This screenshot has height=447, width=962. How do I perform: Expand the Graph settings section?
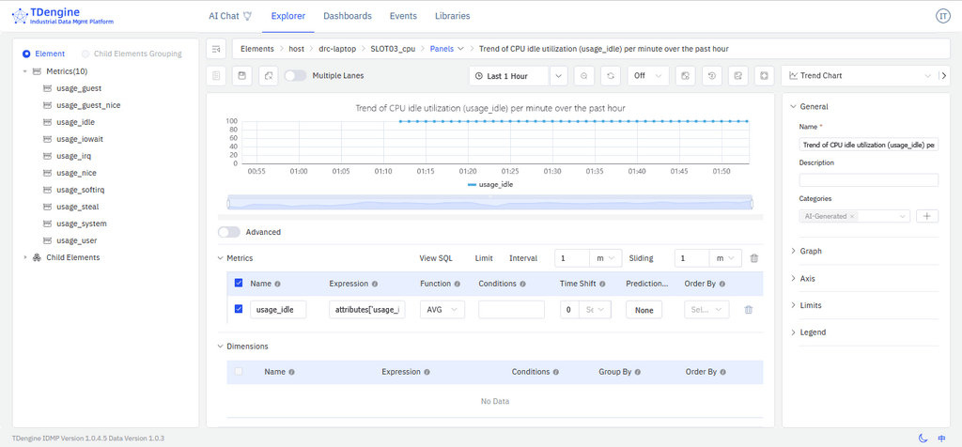click(x=810, y=251)
